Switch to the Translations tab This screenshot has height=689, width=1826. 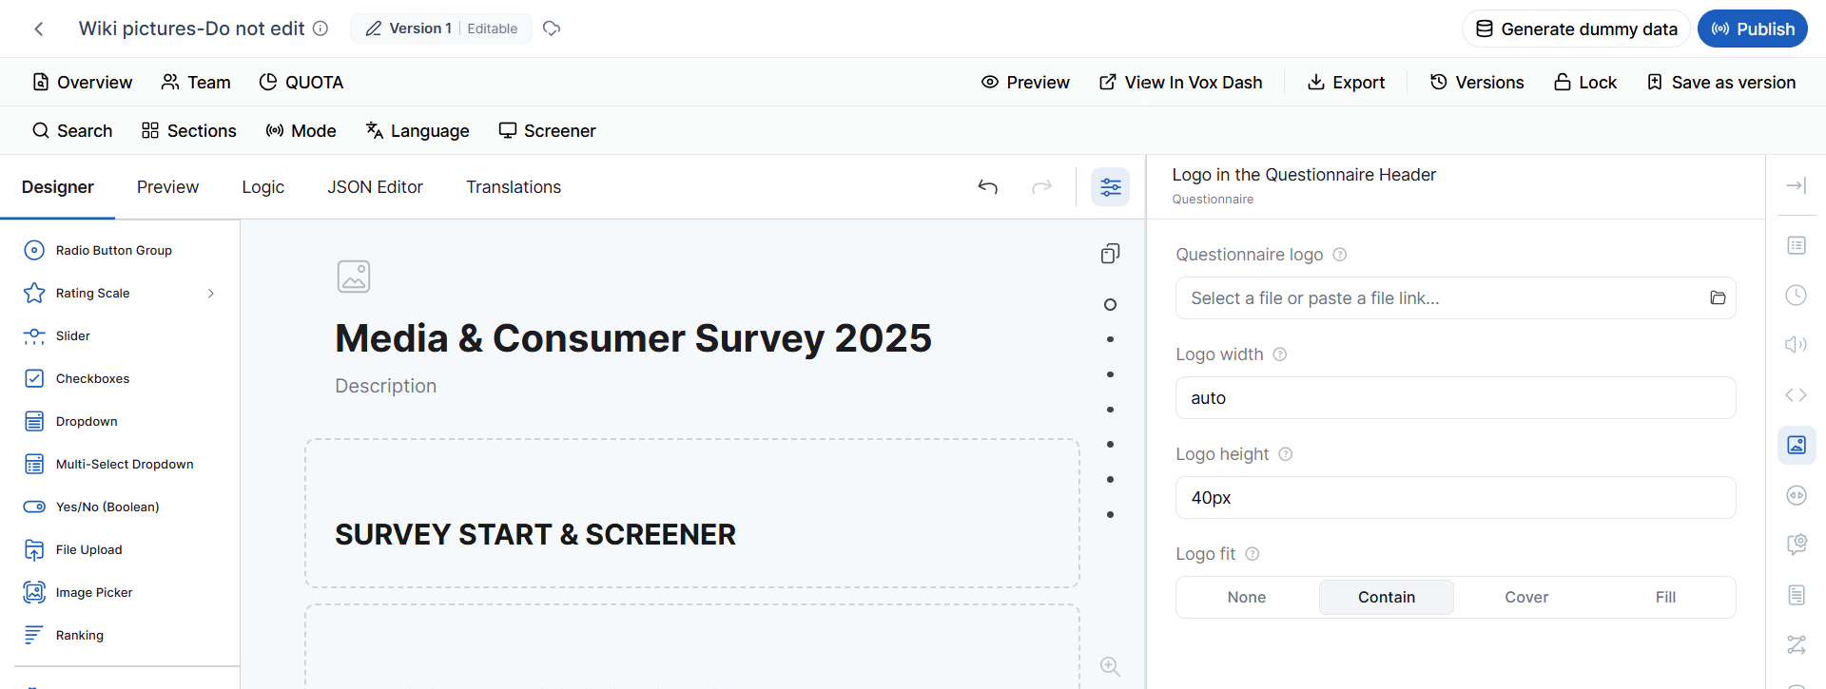tap(514, 187)
